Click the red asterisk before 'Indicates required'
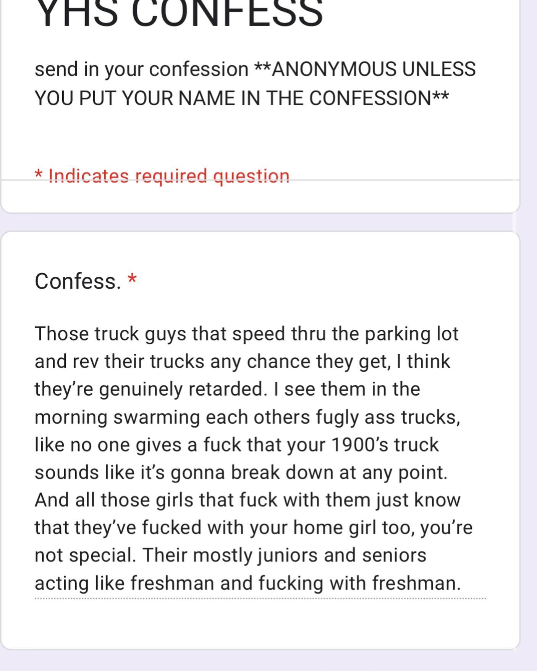This screenshot has width=537, height=671. 38,175
